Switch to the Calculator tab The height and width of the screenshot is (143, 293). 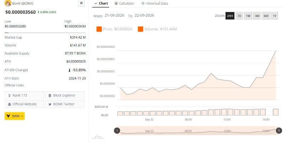tap(124, 3)
